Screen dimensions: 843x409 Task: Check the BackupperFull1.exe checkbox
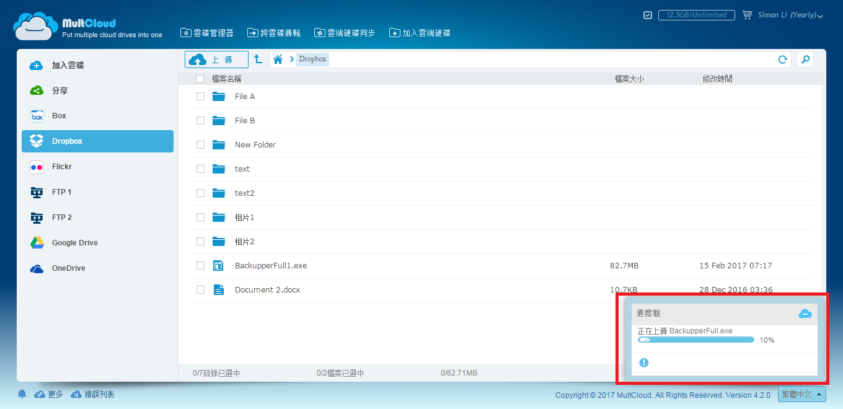pyautogui.click(x=200, y=266)
